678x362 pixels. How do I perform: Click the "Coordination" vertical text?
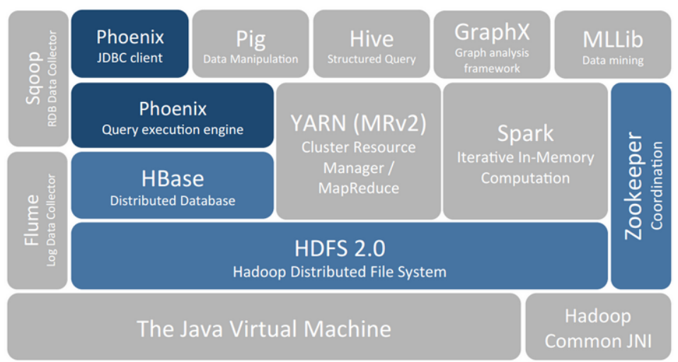tap(656, 186)
